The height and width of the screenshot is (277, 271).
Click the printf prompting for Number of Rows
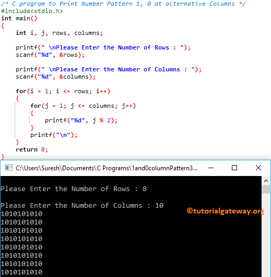[103, 47]
